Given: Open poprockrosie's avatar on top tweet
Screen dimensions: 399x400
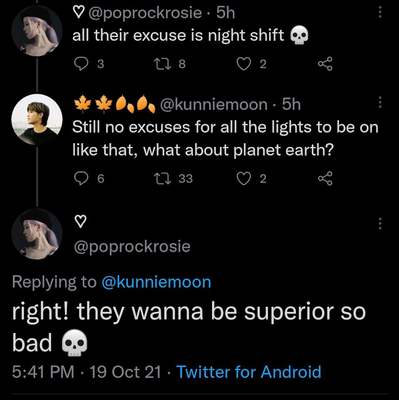Looking at the screenshot, I should (x=37, y=31).
